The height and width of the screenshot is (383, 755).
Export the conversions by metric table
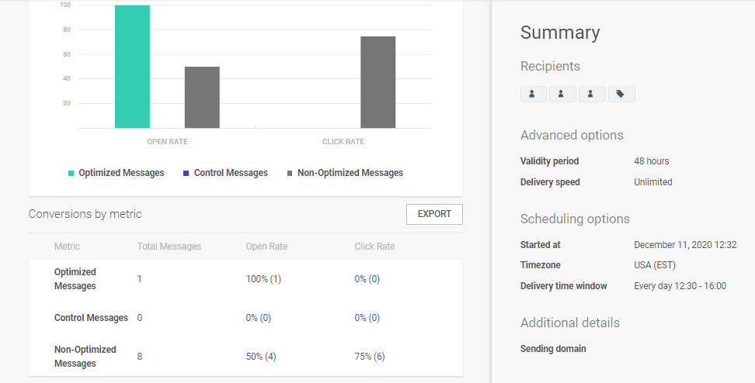(434, 214)
